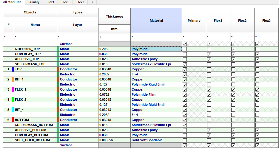Click the Name column filter field

pos(36,37)
